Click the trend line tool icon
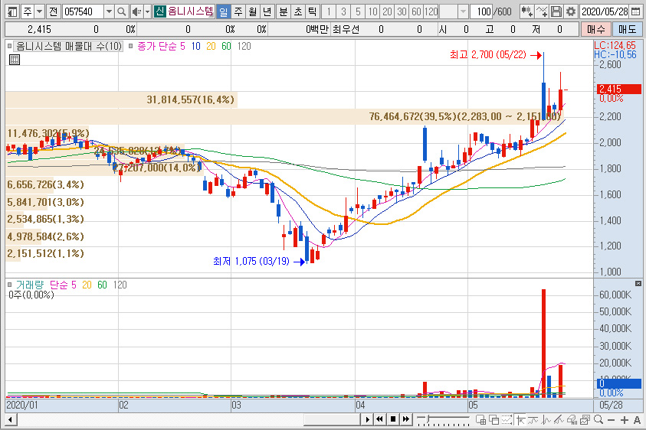646x430 pixels. [x=533, y=420]
